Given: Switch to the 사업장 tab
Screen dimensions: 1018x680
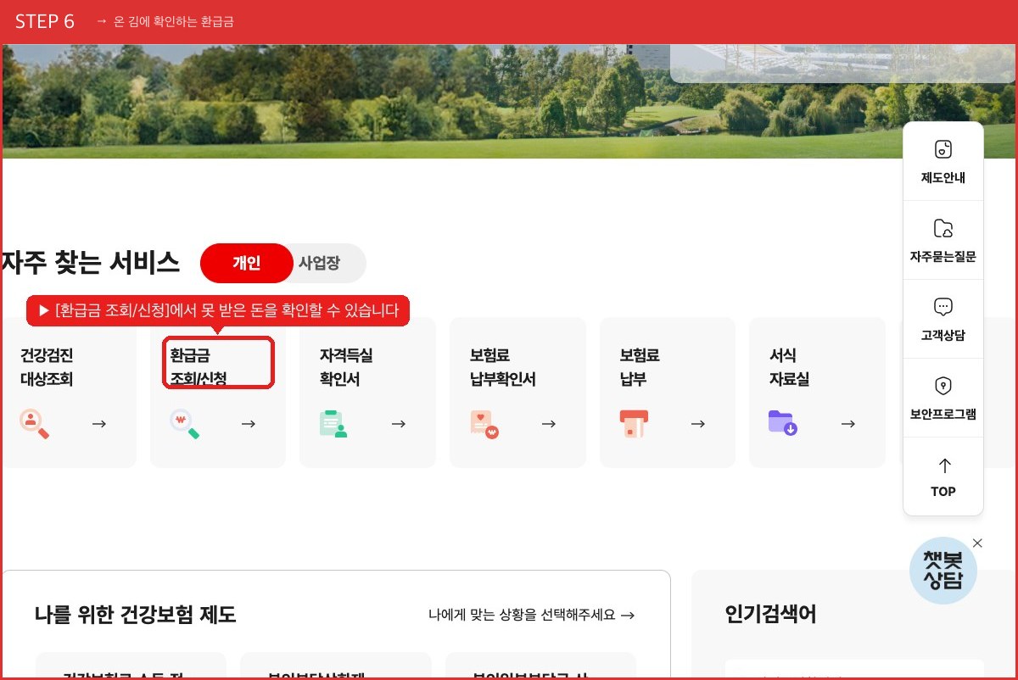Looking at the screenshot, I should pyautogui.click(x=319, y=263).
